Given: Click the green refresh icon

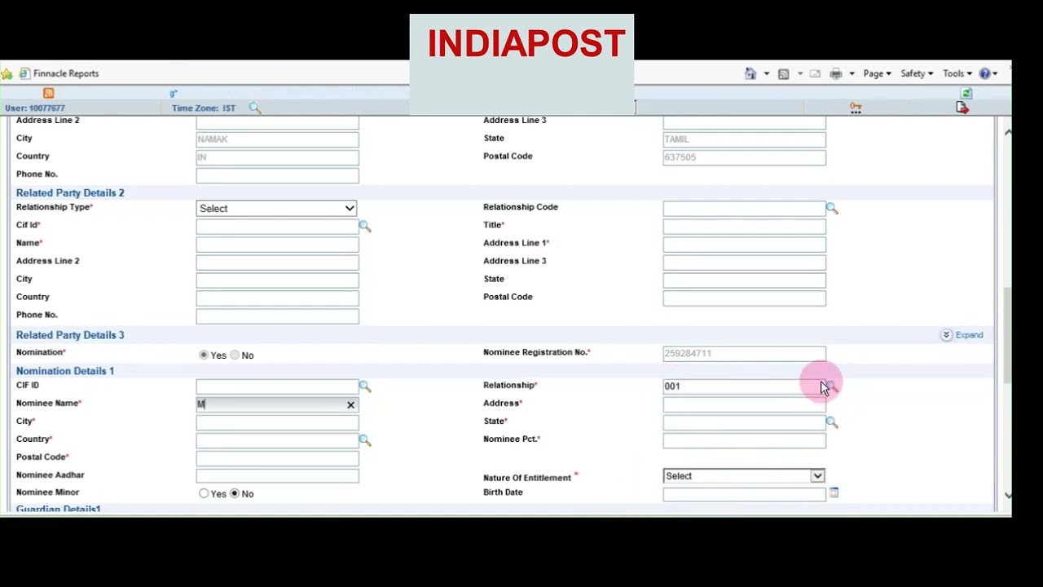Looking at the screenshot, I should pos(966,94).
